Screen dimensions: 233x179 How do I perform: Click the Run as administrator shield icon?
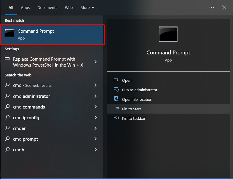pyautogui.click(x=116, y=90)
